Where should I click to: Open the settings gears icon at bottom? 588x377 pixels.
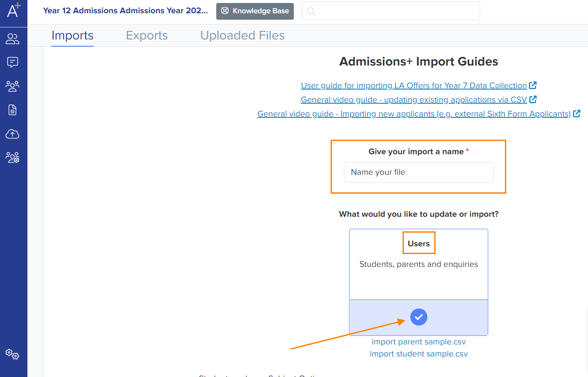tap(12, 354)
